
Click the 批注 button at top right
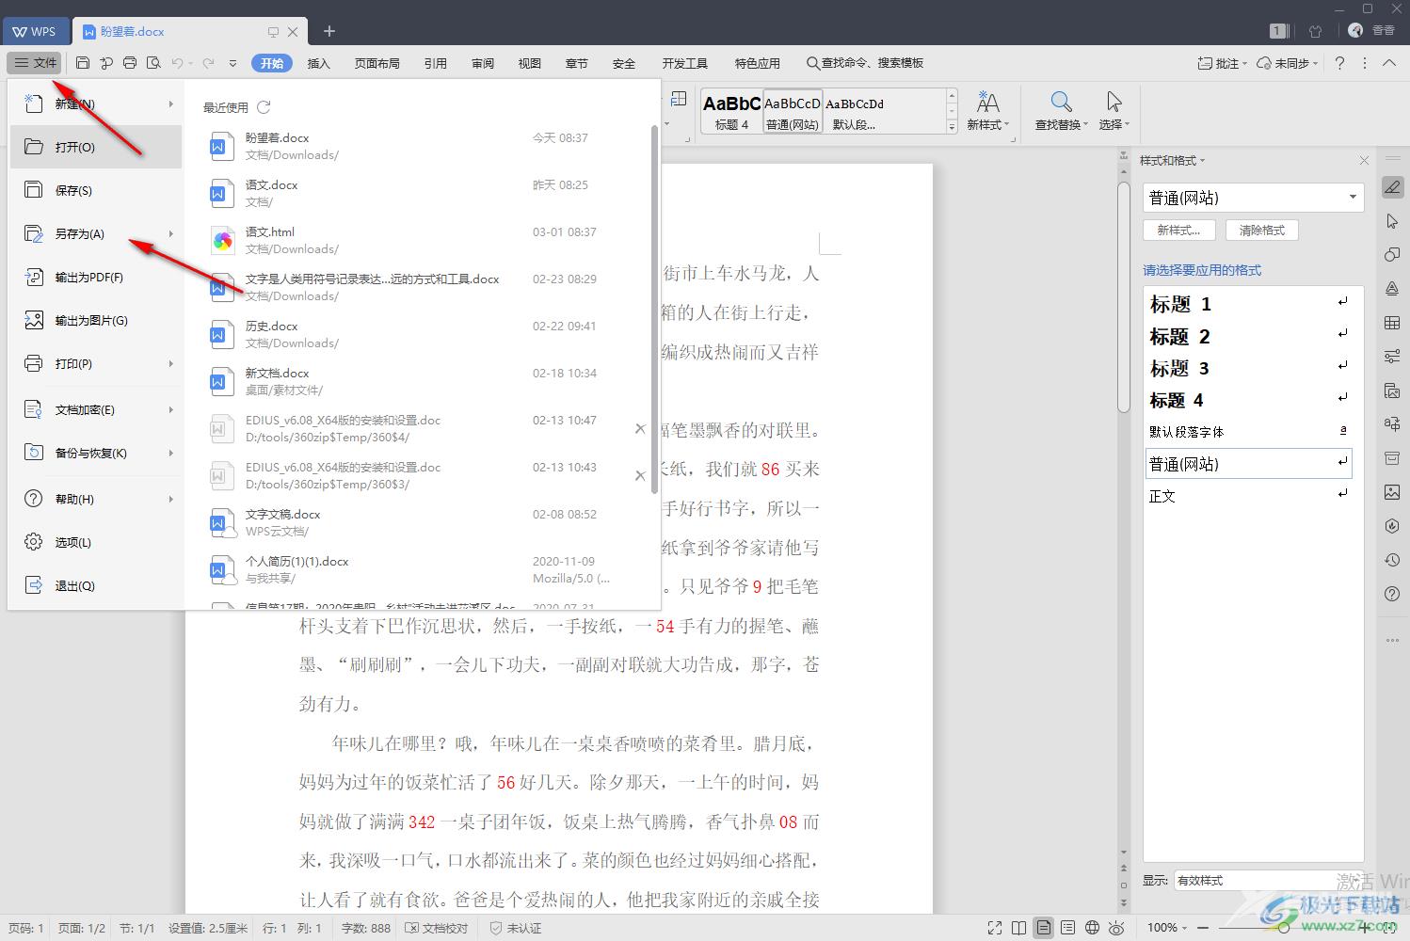click(x=1222, y=63)
